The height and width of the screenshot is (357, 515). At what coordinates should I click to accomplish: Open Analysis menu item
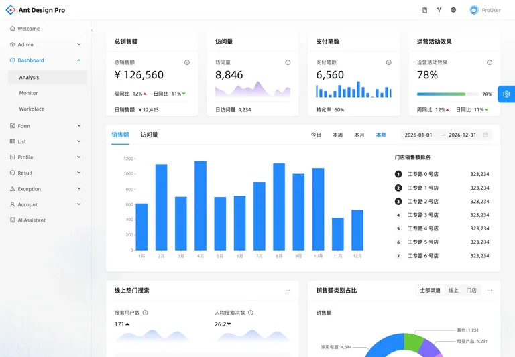point(48,78)
